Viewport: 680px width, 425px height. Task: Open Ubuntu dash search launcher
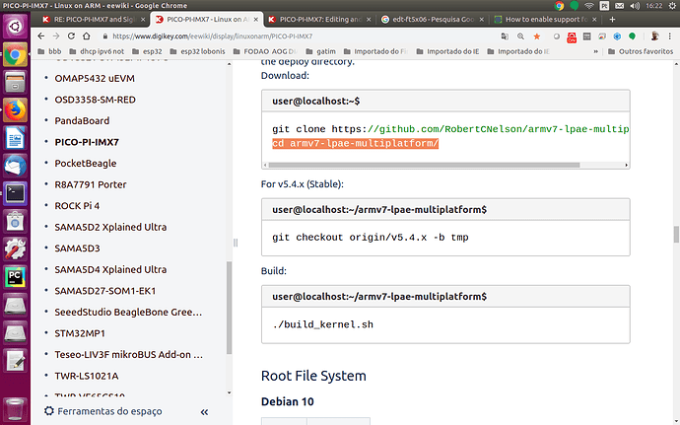pos(15,27)
